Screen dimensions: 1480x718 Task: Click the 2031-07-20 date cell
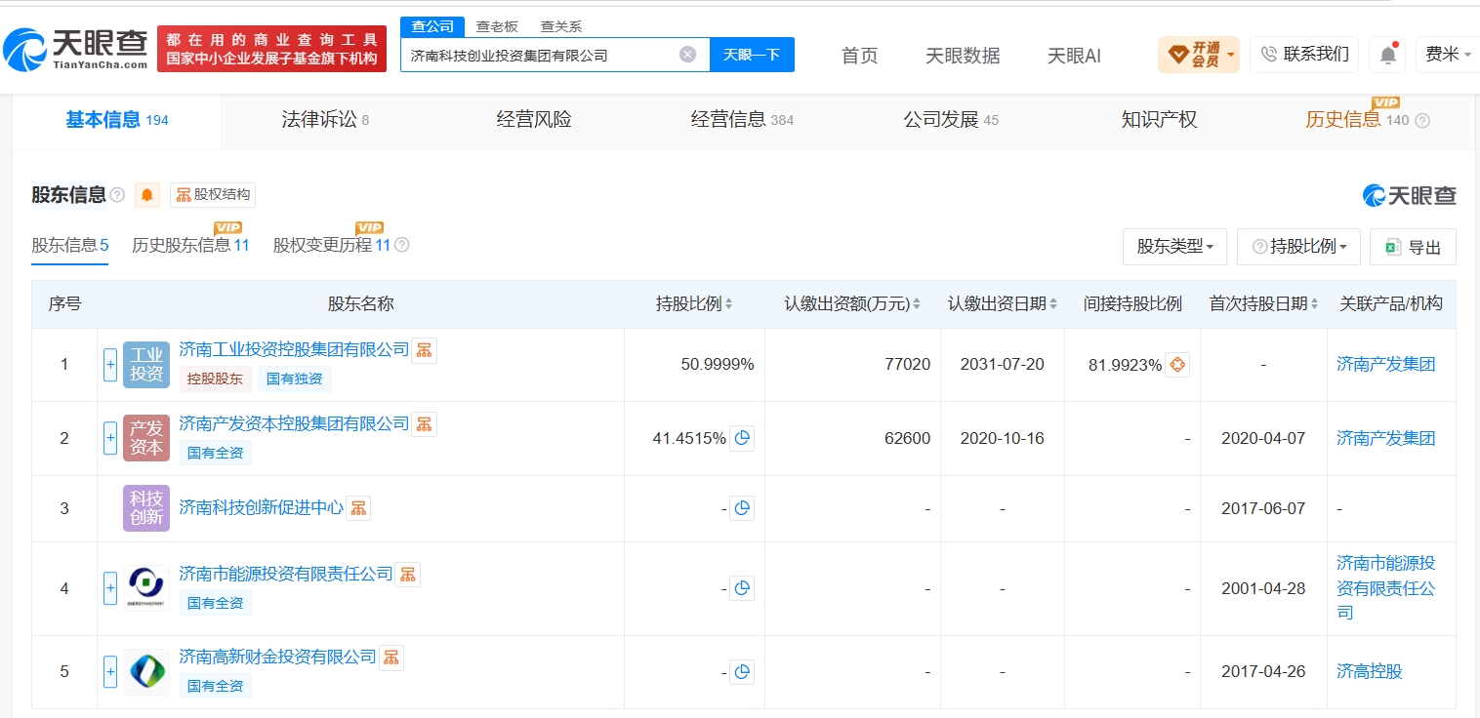coord(1003,365)
